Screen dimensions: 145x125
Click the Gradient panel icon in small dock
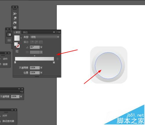tap(9, 35)
